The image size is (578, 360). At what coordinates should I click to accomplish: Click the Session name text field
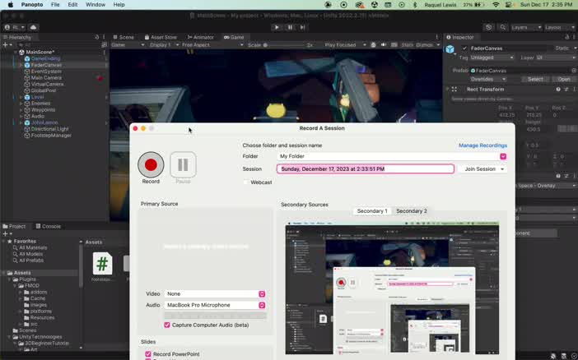[365, 168]
